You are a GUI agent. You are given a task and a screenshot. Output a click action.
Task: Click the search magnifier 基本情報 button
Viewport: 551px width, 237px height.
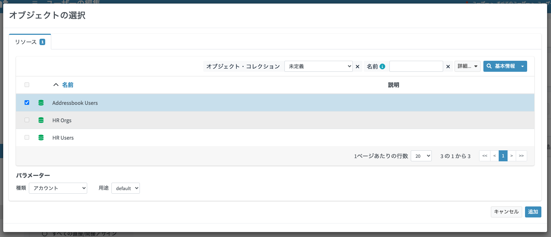pos(500,66)
